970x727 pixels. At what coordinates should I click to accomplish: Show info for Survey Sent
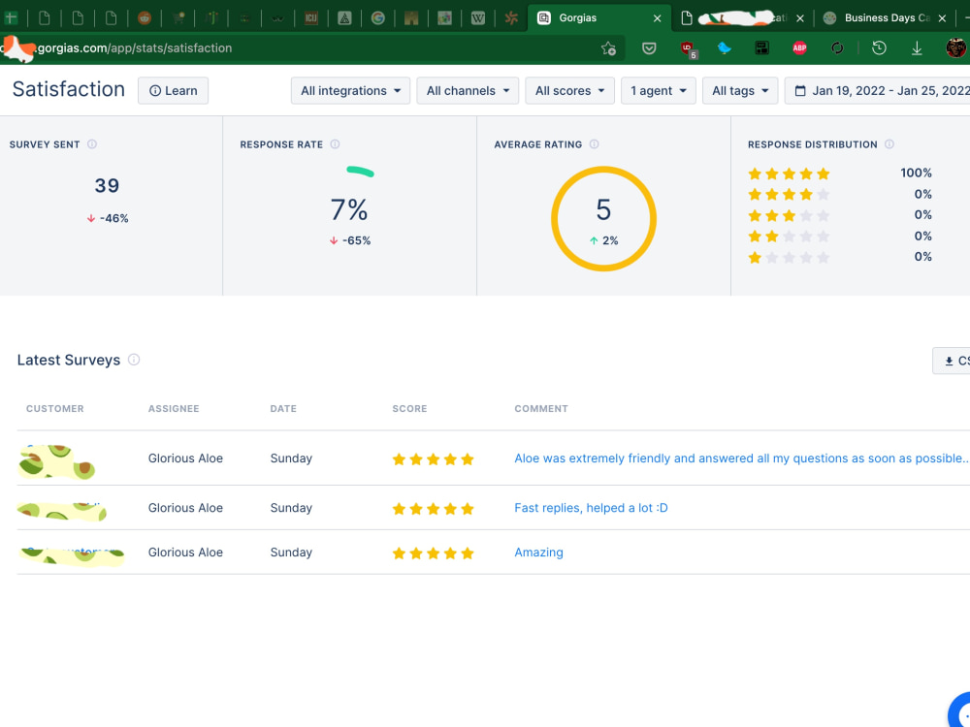coord(92,144)
